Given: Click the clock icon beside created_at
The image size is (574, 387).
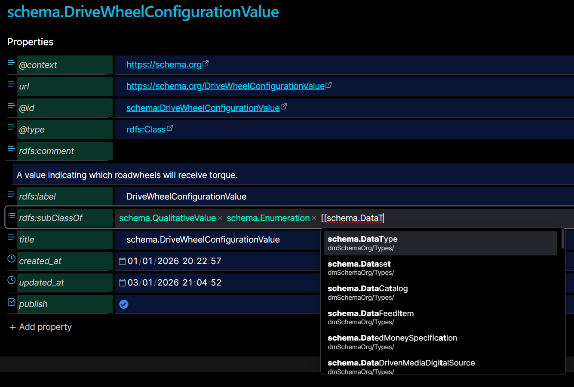Looking at the screenshot, I should (12, 259).
